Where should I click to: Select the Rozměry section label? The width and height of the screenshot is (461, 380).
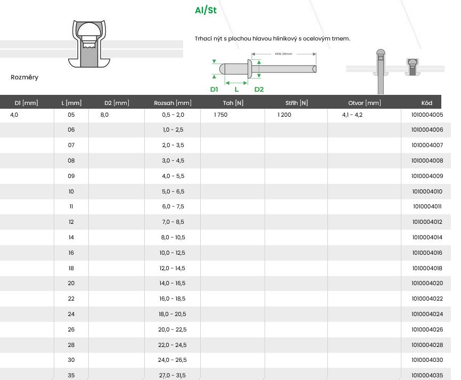[x=24, y=77]
